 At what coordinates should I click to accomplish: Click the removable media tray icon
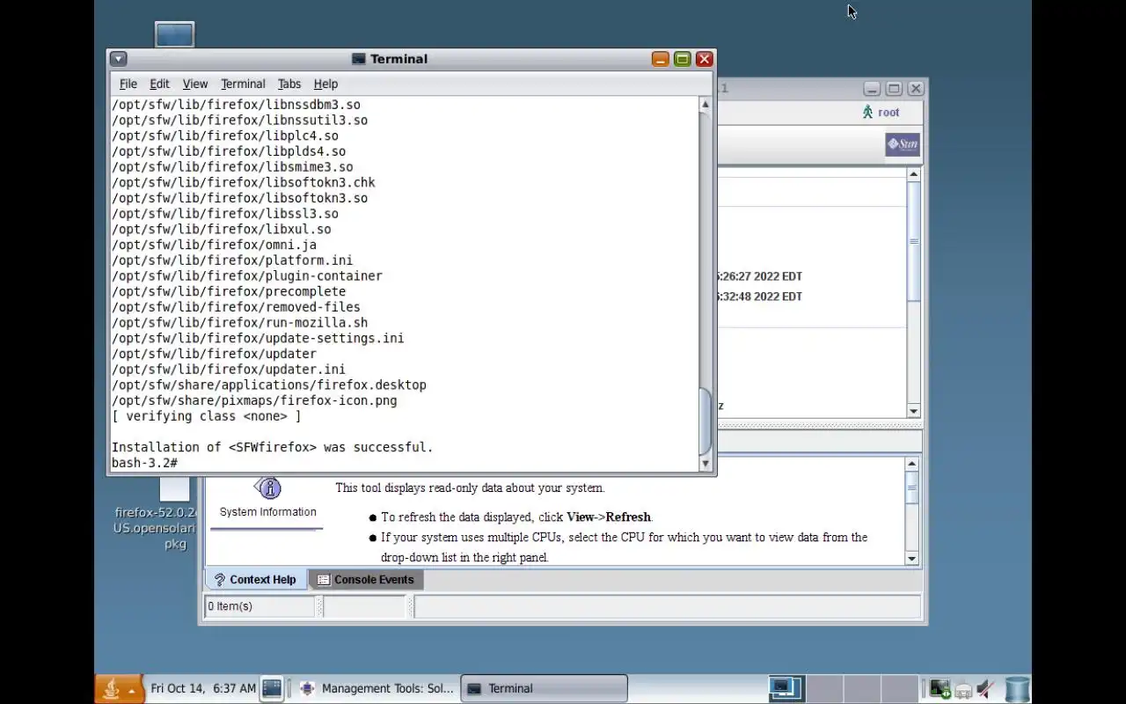click(963, 690)
